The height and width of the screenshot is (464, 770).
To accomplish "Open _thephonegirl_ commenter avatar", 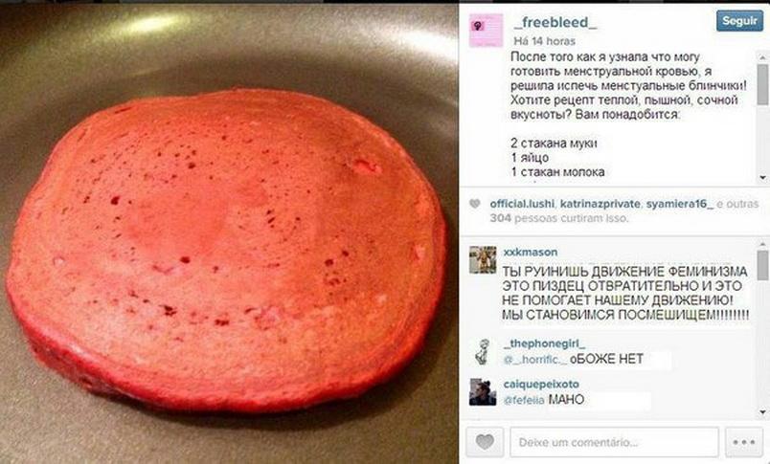I will [483, 352].
